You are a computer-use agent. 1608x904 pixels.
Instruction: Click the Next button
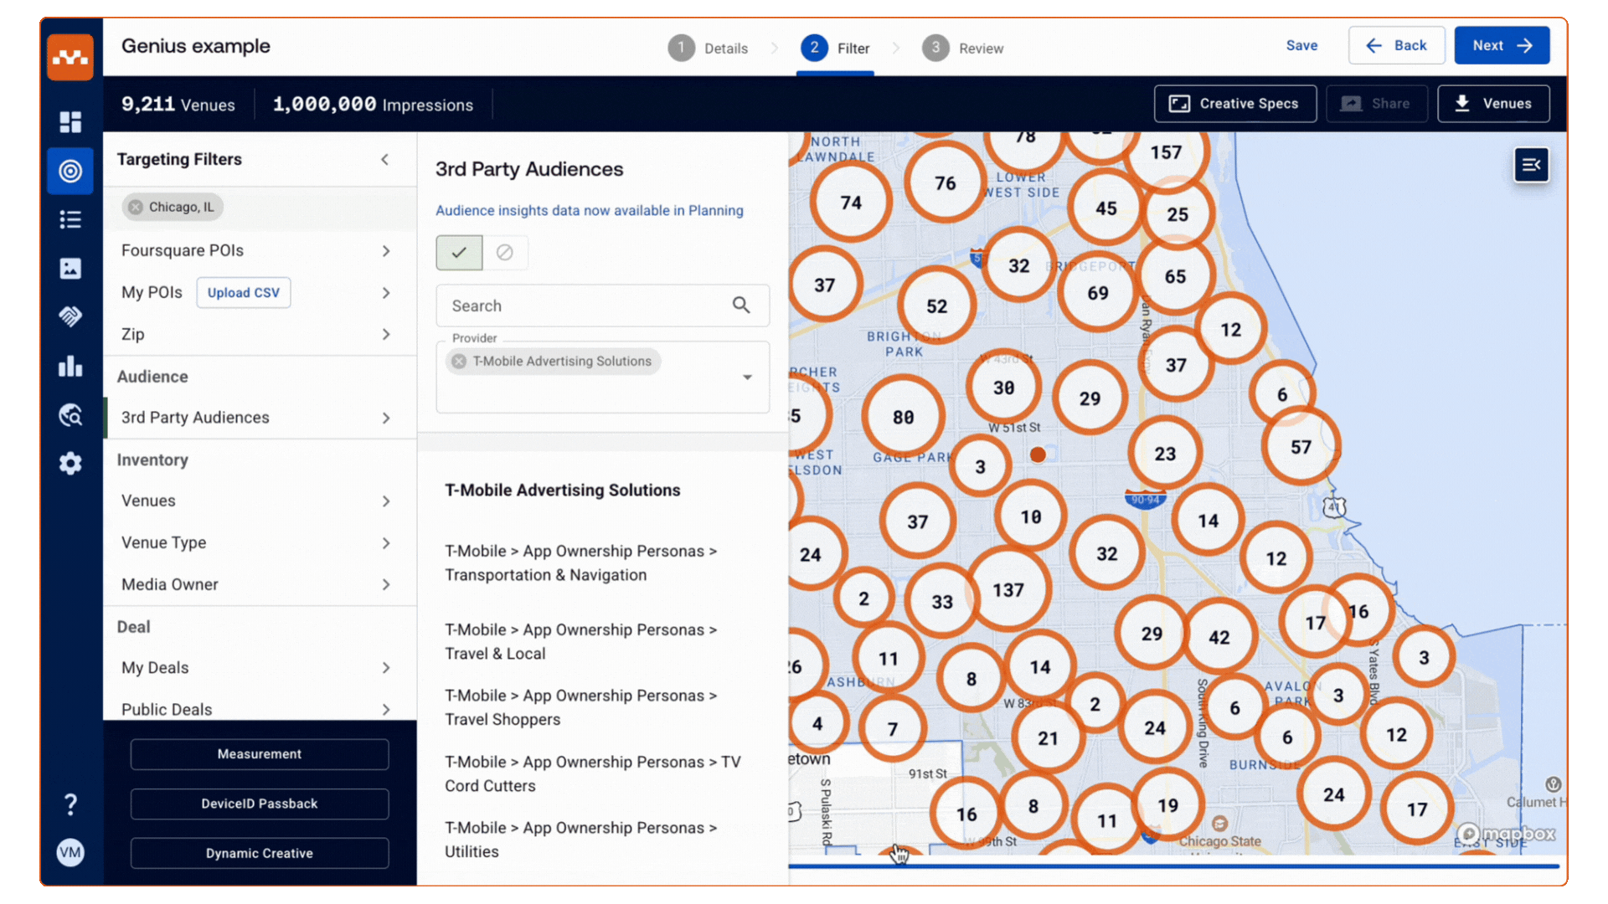[x=1502, y=46]
